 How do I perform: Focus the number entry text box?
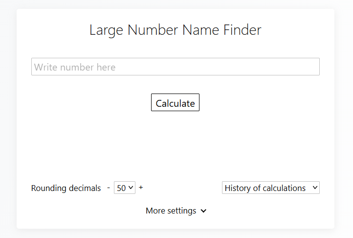point(175,67)
